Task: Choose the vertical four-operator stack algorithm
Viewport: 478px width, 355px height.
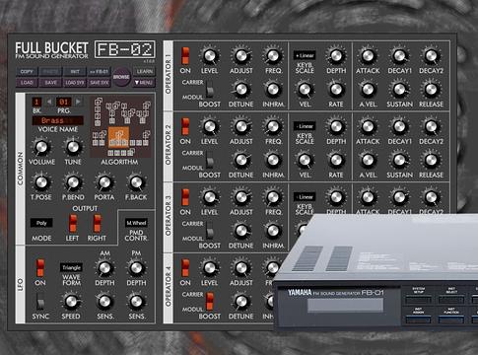Action: click(98, 111)
